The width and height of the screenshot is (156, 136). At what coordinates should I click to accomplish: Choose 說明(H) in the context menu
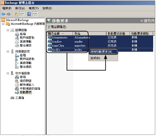(95, 58)
